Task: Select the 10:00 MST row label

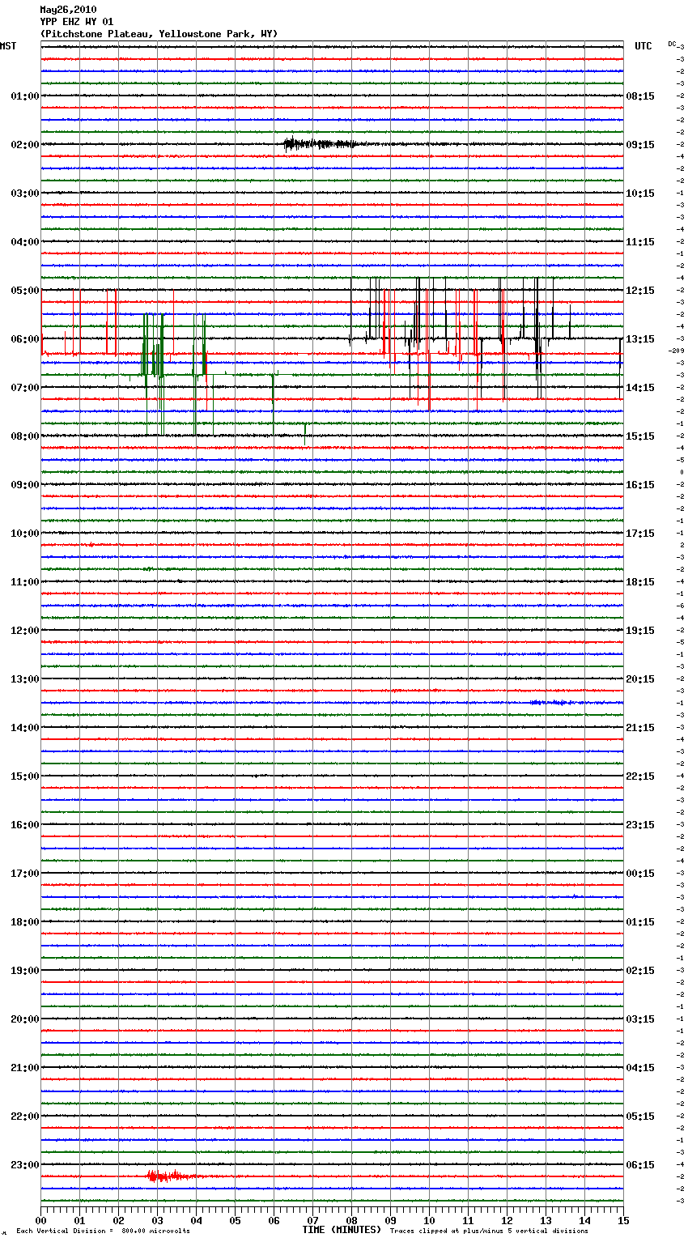Action: tap(25, 534)
